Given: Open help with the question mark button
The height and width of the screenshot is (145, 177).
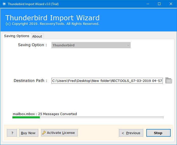Looking at the screenshot, I should coord(12,133).
